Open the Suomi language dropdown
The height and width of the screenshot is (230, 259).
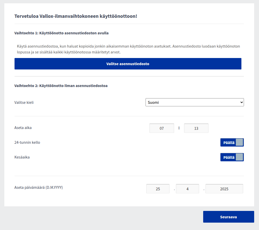[195, 102]
